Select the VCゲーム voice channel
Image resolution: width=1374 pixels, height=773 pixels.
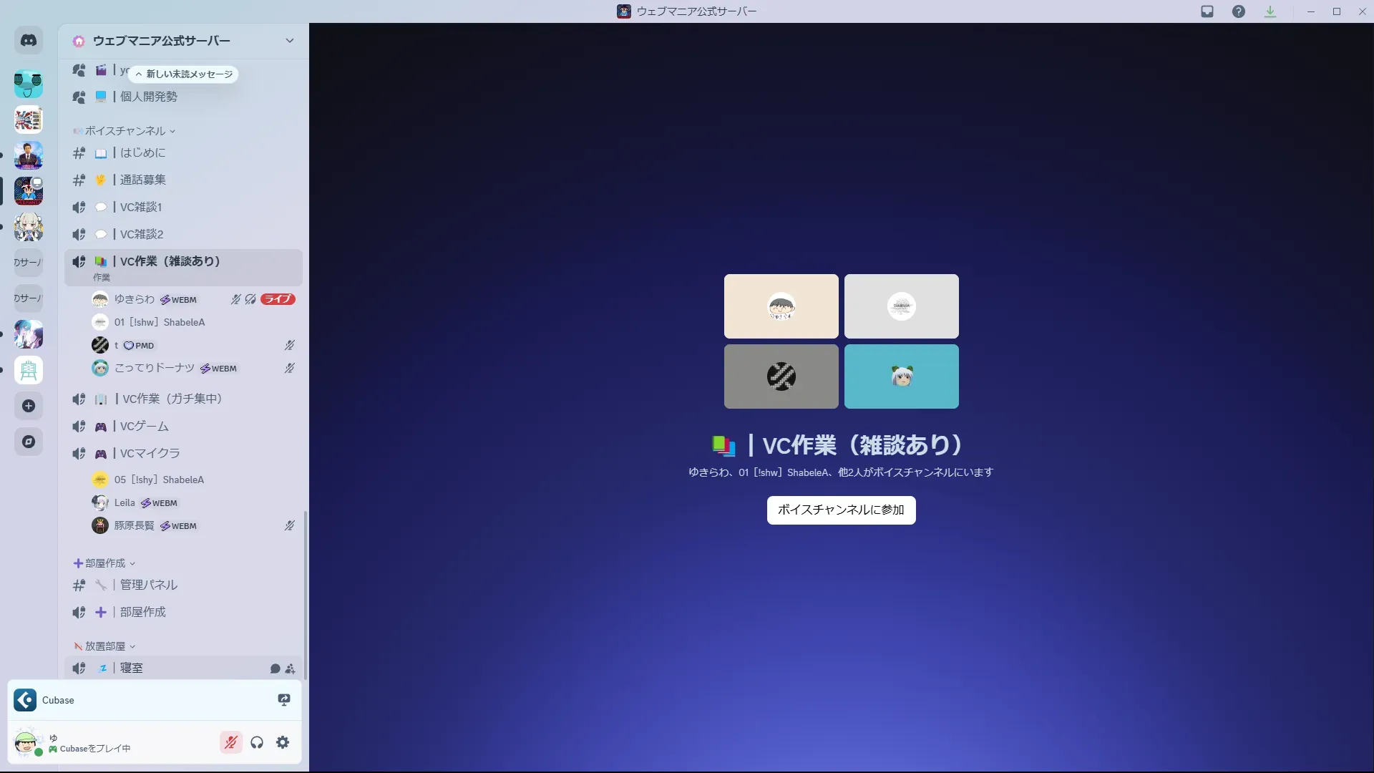click(145, 426)
